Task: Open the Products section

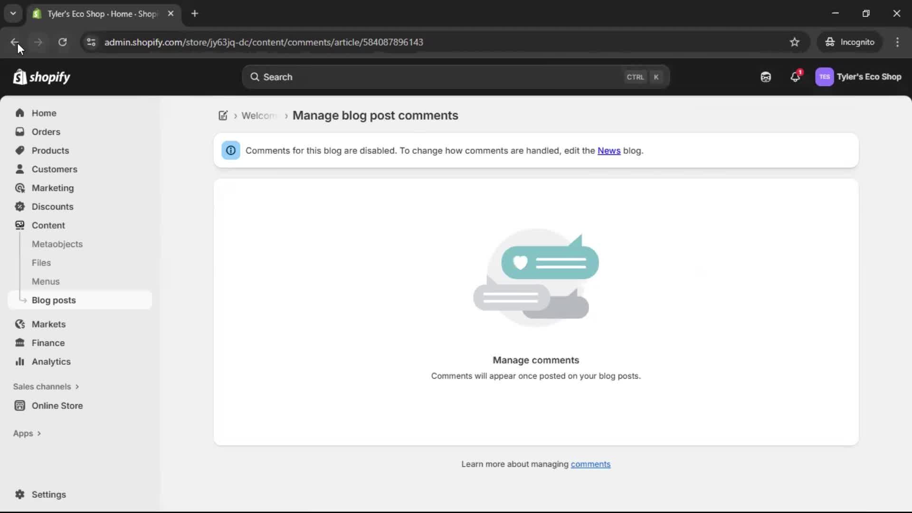Action: coord(50,150)
